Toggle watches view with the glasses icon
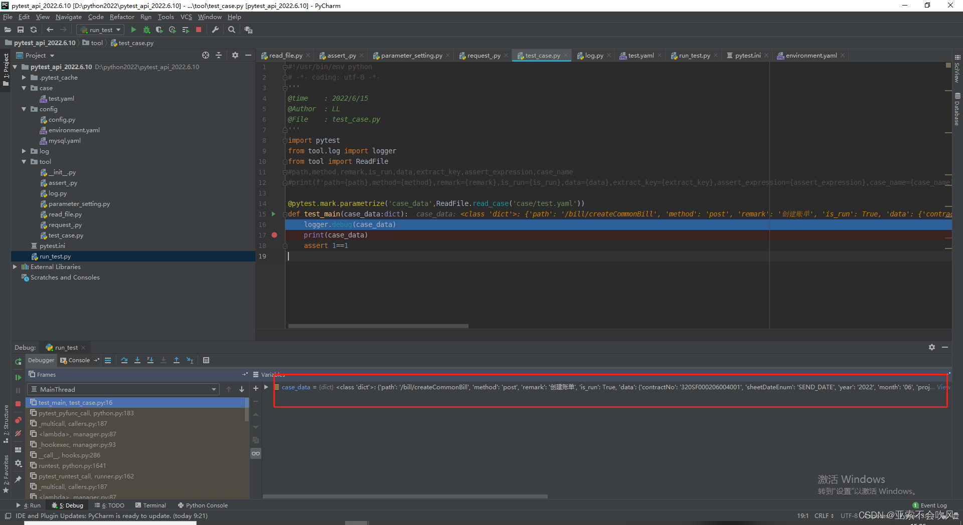 click(x=256, y=453)
